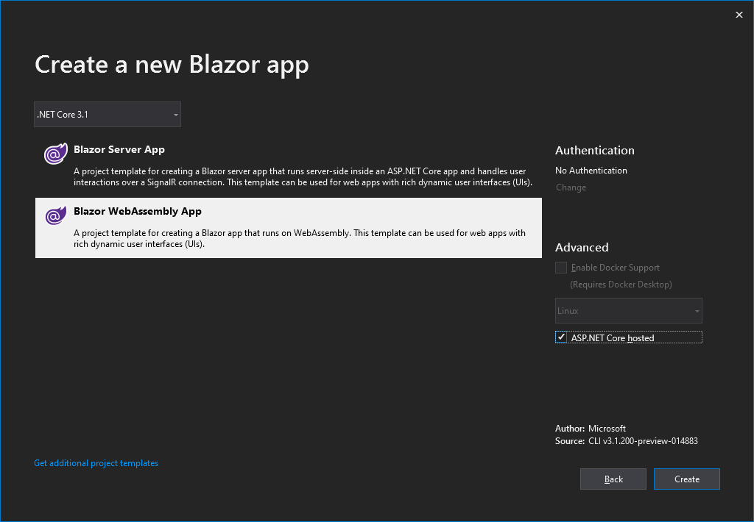Click the Blazor WebAssembly App description text
This screenshot has height=522, width=754.
click(299, 238)
